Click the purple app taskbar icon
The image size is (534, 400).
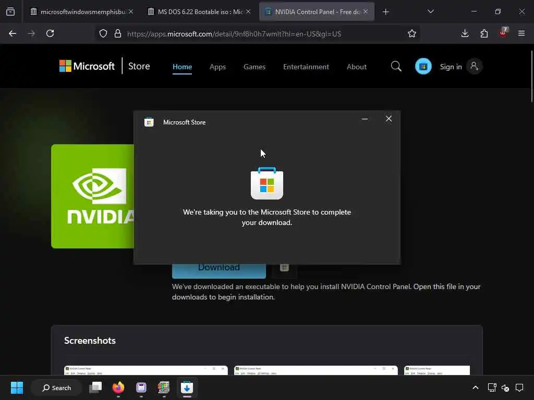click(141, 387)
